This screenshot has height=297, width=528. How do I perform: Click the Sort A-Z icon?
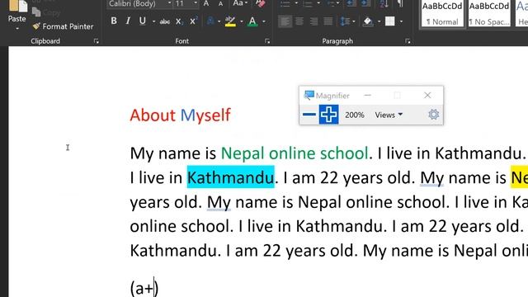(x=384, y=3)
